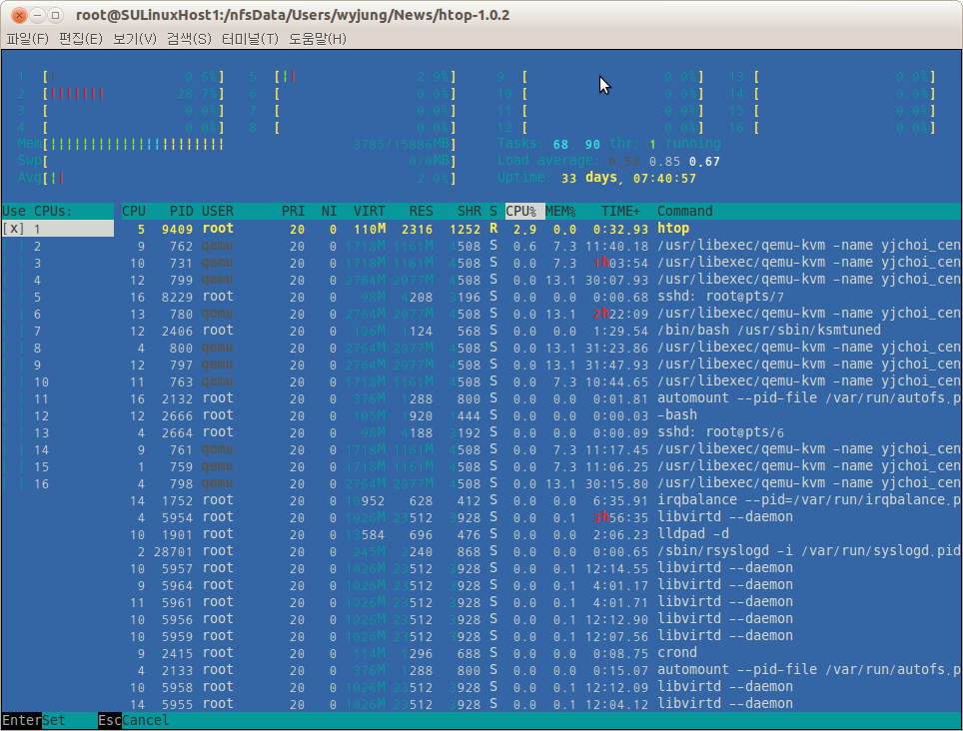Click the Esc Cancel footer button
Image resolution: width=963 pixels, height=731 pixels.
(133, 720)
